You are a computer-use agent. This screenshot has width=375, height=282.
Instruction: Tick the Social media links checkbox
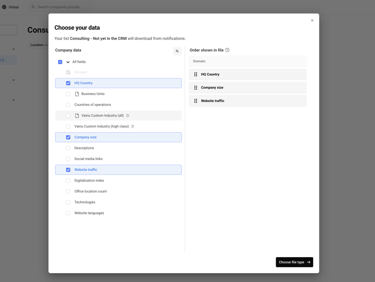click(x=68, y=159)
